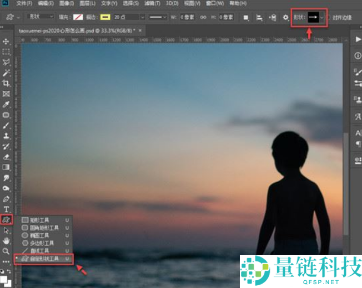Click the path arrangement icon
This screenshot has height=288, width=362.
pyautogui.click(x=273, y=18)
